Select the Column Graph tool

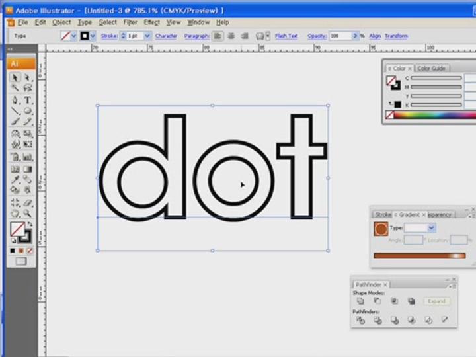point(27,157)
